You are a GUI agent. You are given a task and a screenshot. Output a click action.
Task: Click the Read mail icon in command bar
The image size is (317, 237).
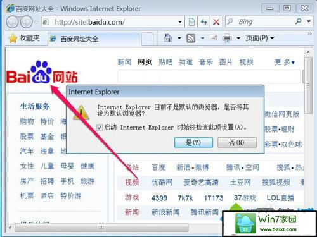213,38
